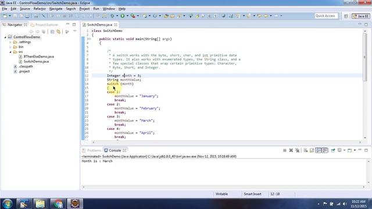Click Clear Console icon

click(306, 150)
